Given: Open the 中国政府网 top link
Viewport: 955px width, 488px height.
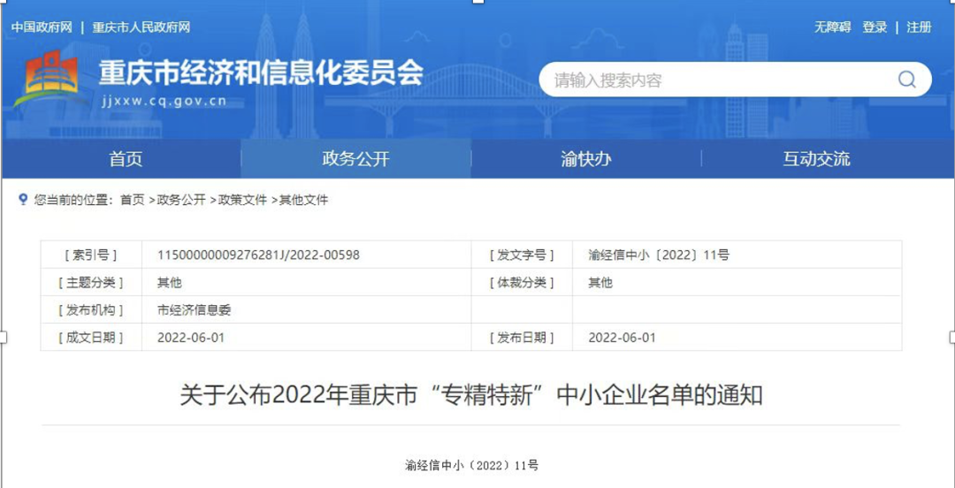Looking at the screenshot, I should pyautogui.click(x=42, y=27).
